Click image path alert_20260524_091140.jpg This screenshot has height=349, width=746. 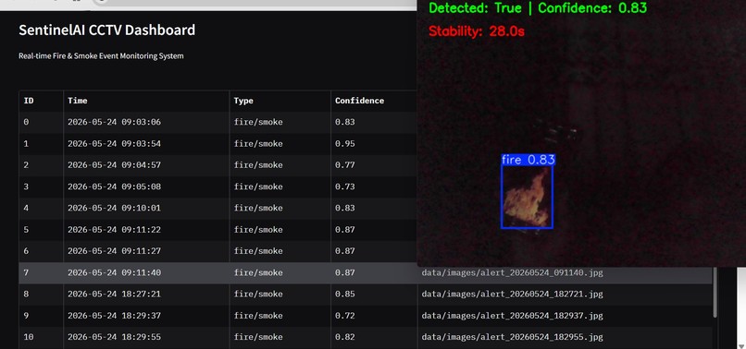[x=512, y=272]
